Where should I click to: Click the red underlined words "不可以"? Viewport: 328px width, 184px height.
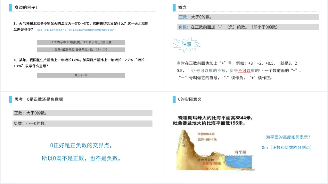[244, 70]
